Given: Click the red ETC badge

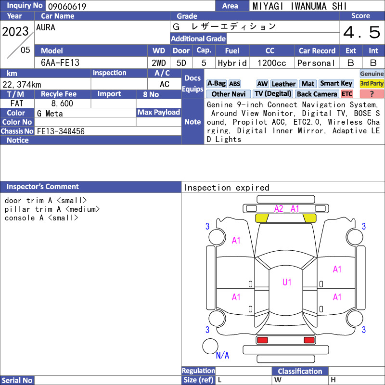Looking at the screenshot, I should coord(347,94).
